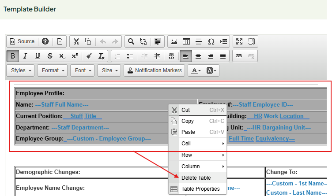This screenshot has width=332, height=196.
Task: Toggle Italic formatting
Action: (25, 56)
